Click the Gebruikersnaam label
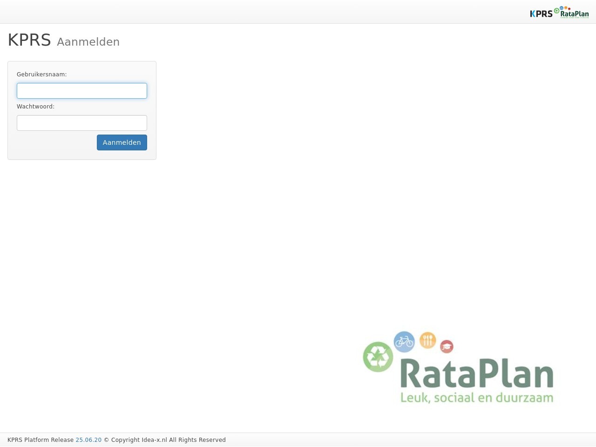 point(42,74)
